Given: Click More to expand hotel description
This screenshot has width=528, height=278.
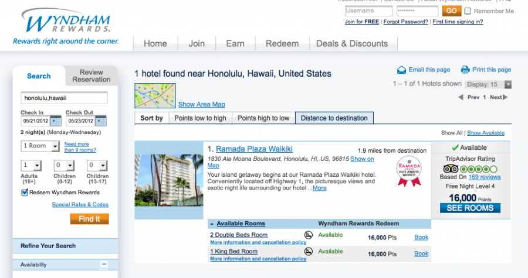Looking at the screenshot, I should pos(320,188).
